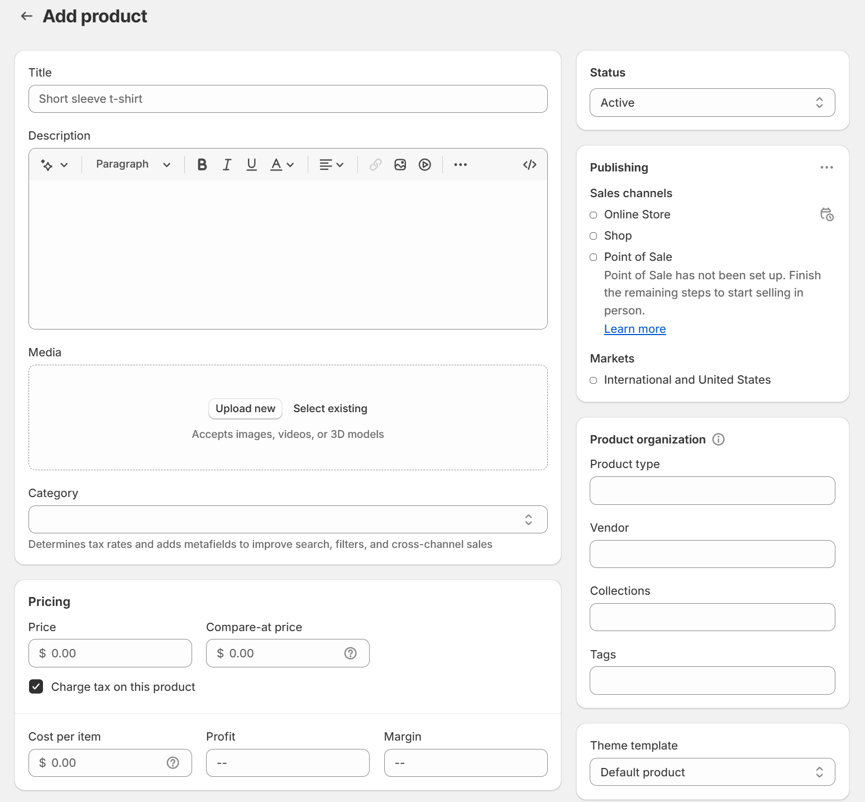Open more formatting options in the editor
This screenshot has height=802, width=865.
460,164
